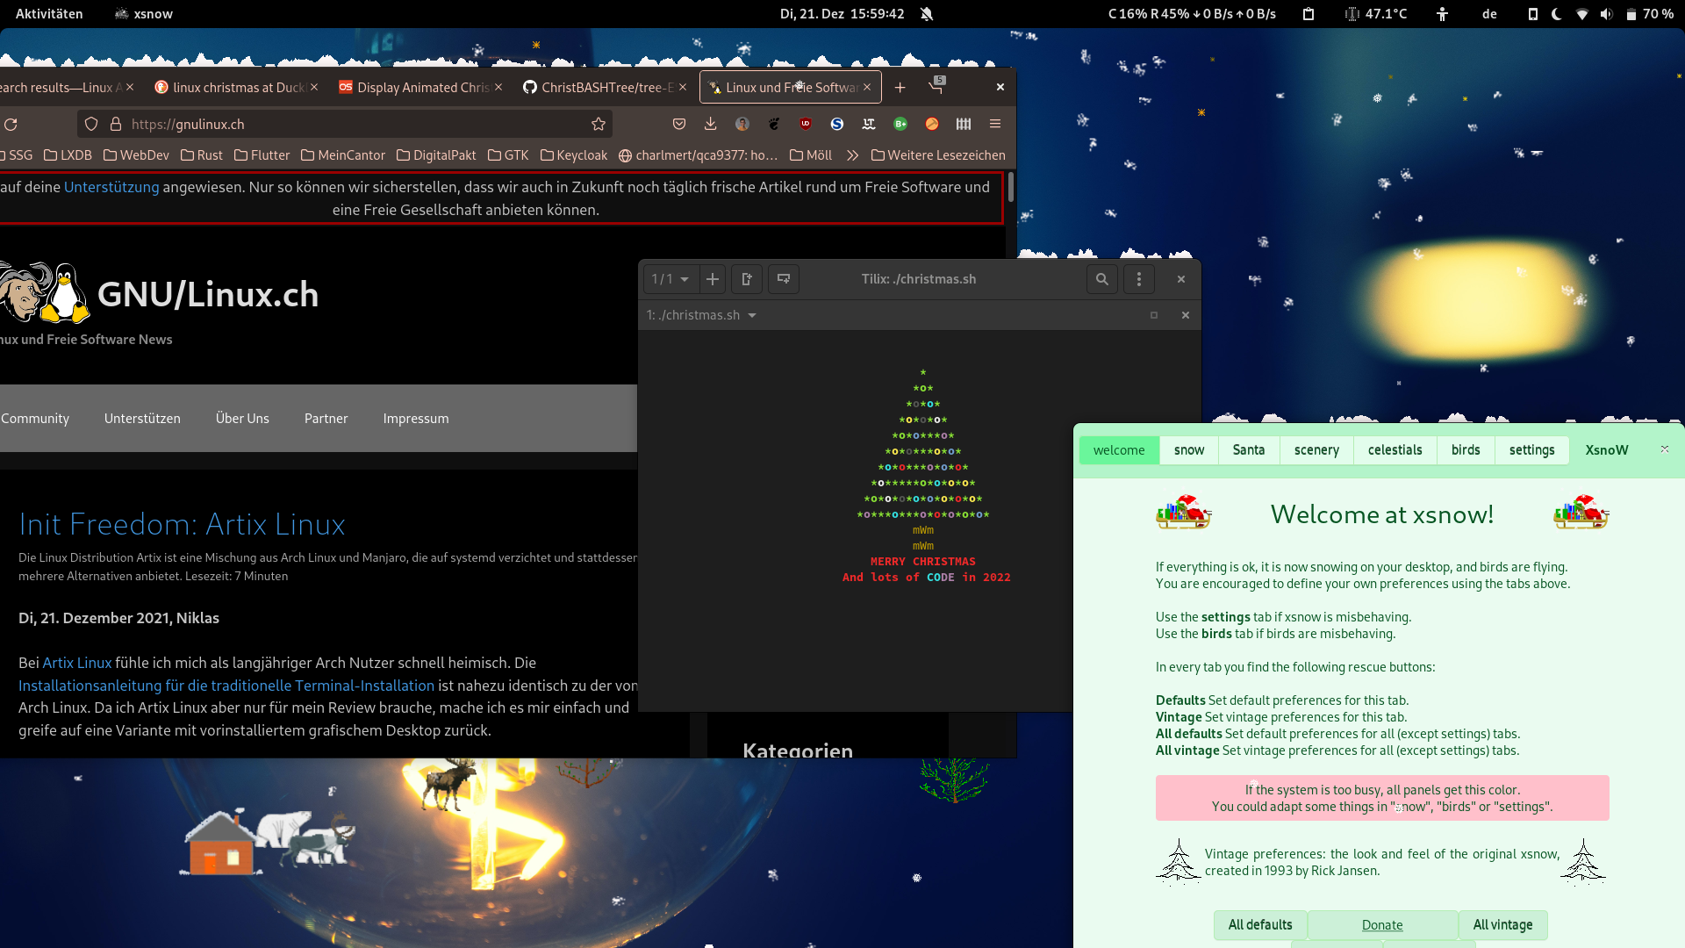Viewport: 1685px width, 948px height.
Task: Open the Tilix three-dot menu
Action: [1139, 279]
